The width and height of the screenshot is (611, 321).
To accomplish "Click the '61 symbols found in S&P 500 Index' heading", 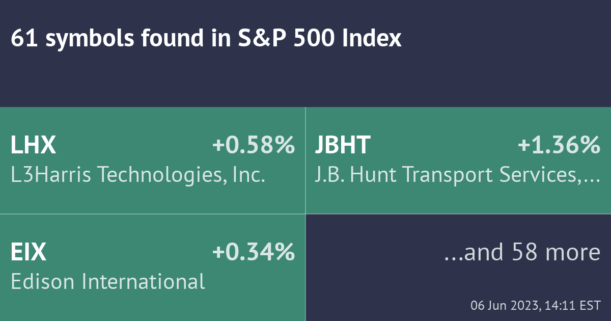I will click(x=206, y=39).
